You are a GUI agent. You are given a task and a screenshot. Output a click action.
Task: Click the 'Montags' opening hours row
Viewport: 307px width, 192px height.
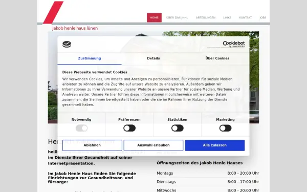point(208,173)
